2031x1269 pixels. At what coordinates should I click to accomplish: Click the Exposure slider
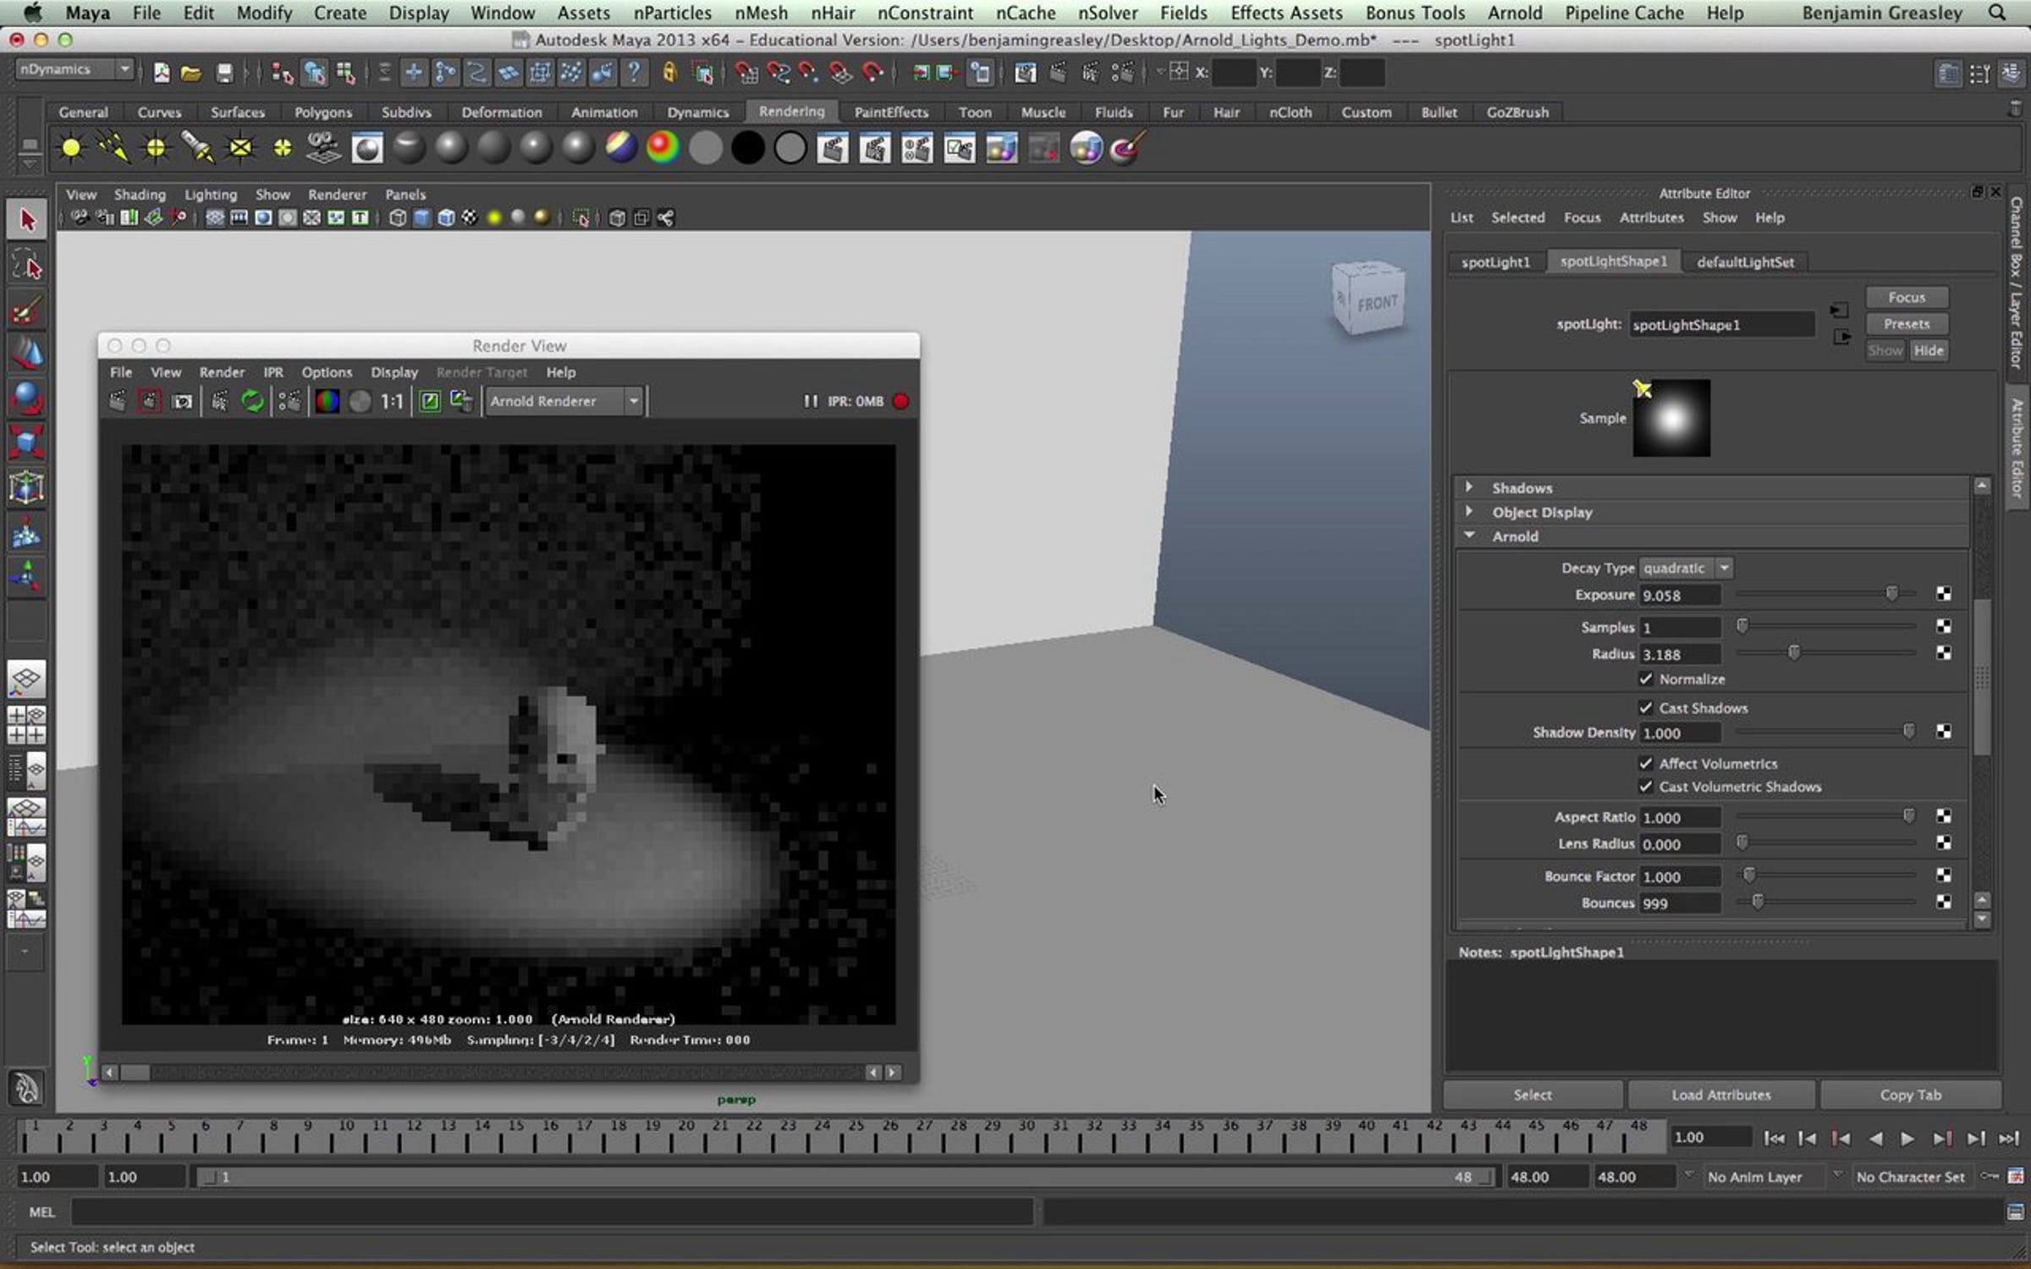(1826, 595)
